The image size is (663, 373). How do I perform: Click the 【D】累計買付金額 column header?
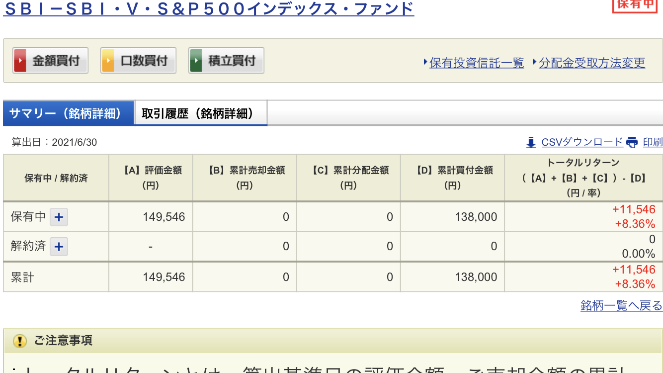point(452,178)
